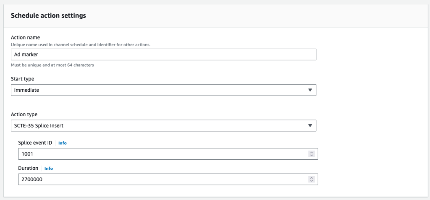Open Info link beside Splice event ID
Screen dimensions: 430x200
[x=62, y=143]
